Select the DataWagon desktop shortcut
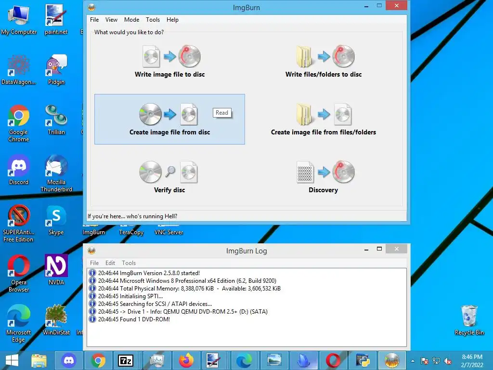The image size is (493, 370). click(19, 70)
